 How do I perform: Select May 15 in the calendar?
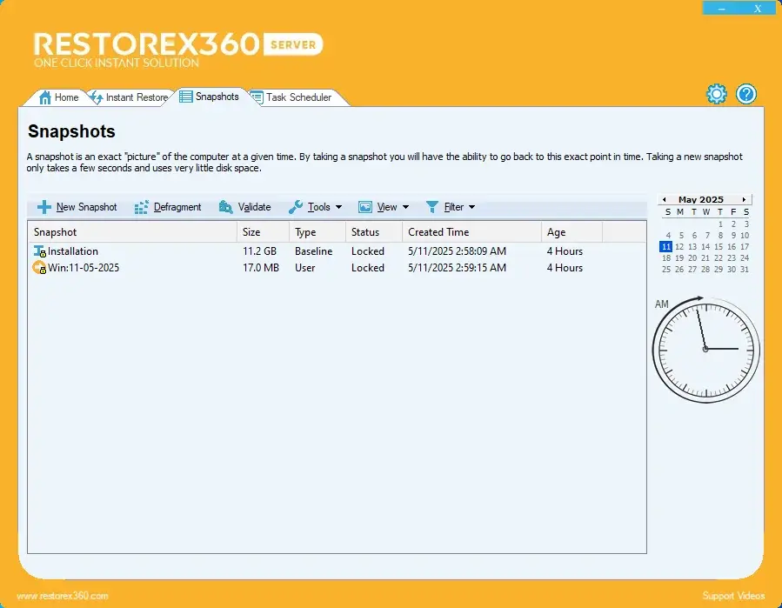719,246
